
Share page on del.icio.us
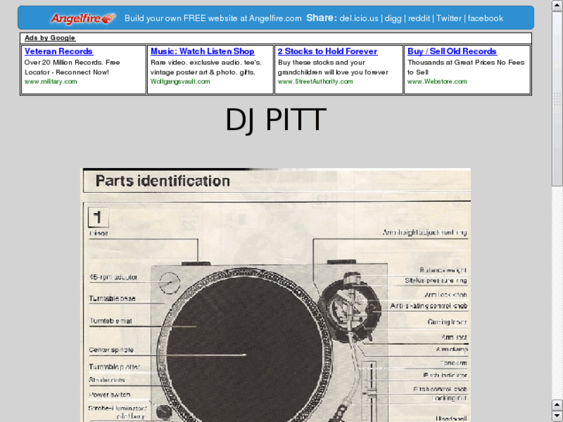point(359,19)
